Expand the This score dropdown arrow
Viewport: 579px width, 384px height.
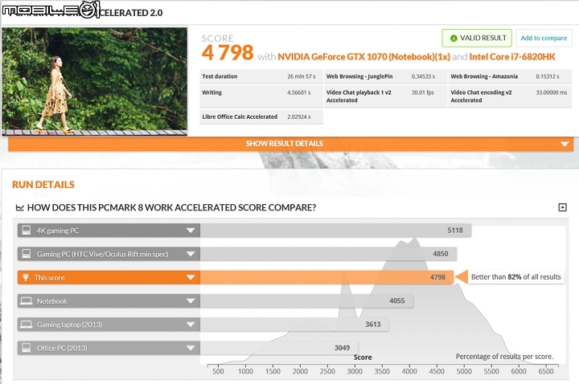coord(191,278)
